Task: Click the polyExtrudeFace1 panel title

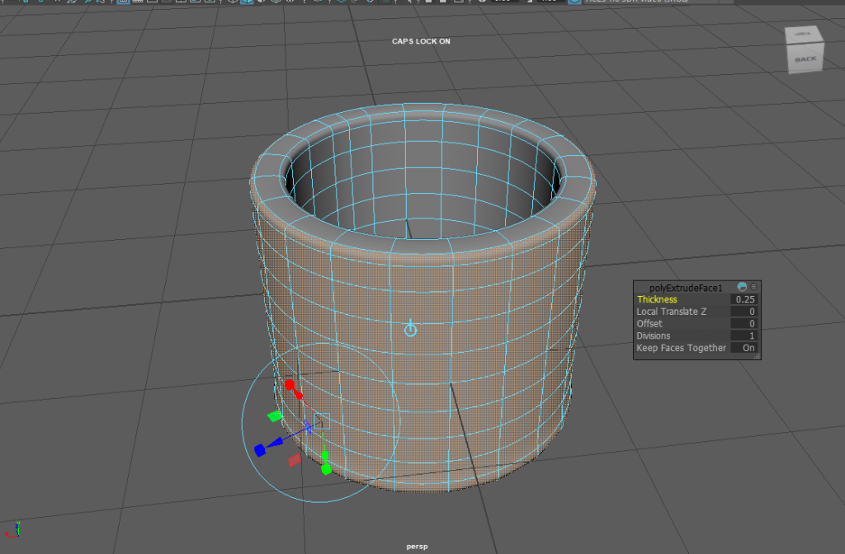Action: [686, 287]
